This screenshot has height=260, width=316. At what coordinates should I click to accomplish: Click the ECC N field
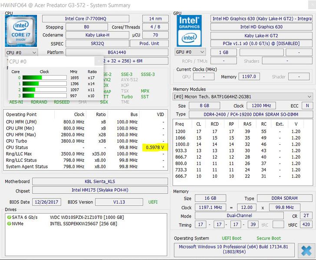[x=307, y=105]
